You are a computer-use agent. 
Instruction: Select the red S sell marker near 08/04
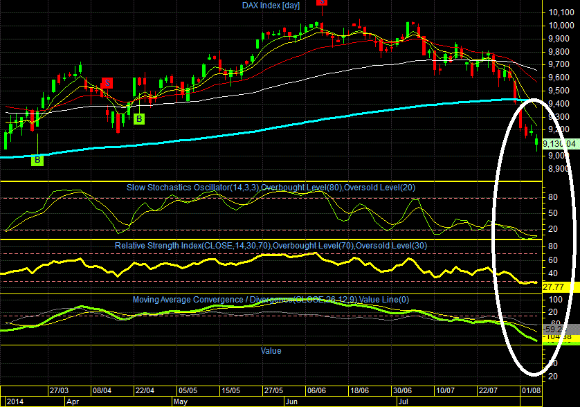point(107,83)
